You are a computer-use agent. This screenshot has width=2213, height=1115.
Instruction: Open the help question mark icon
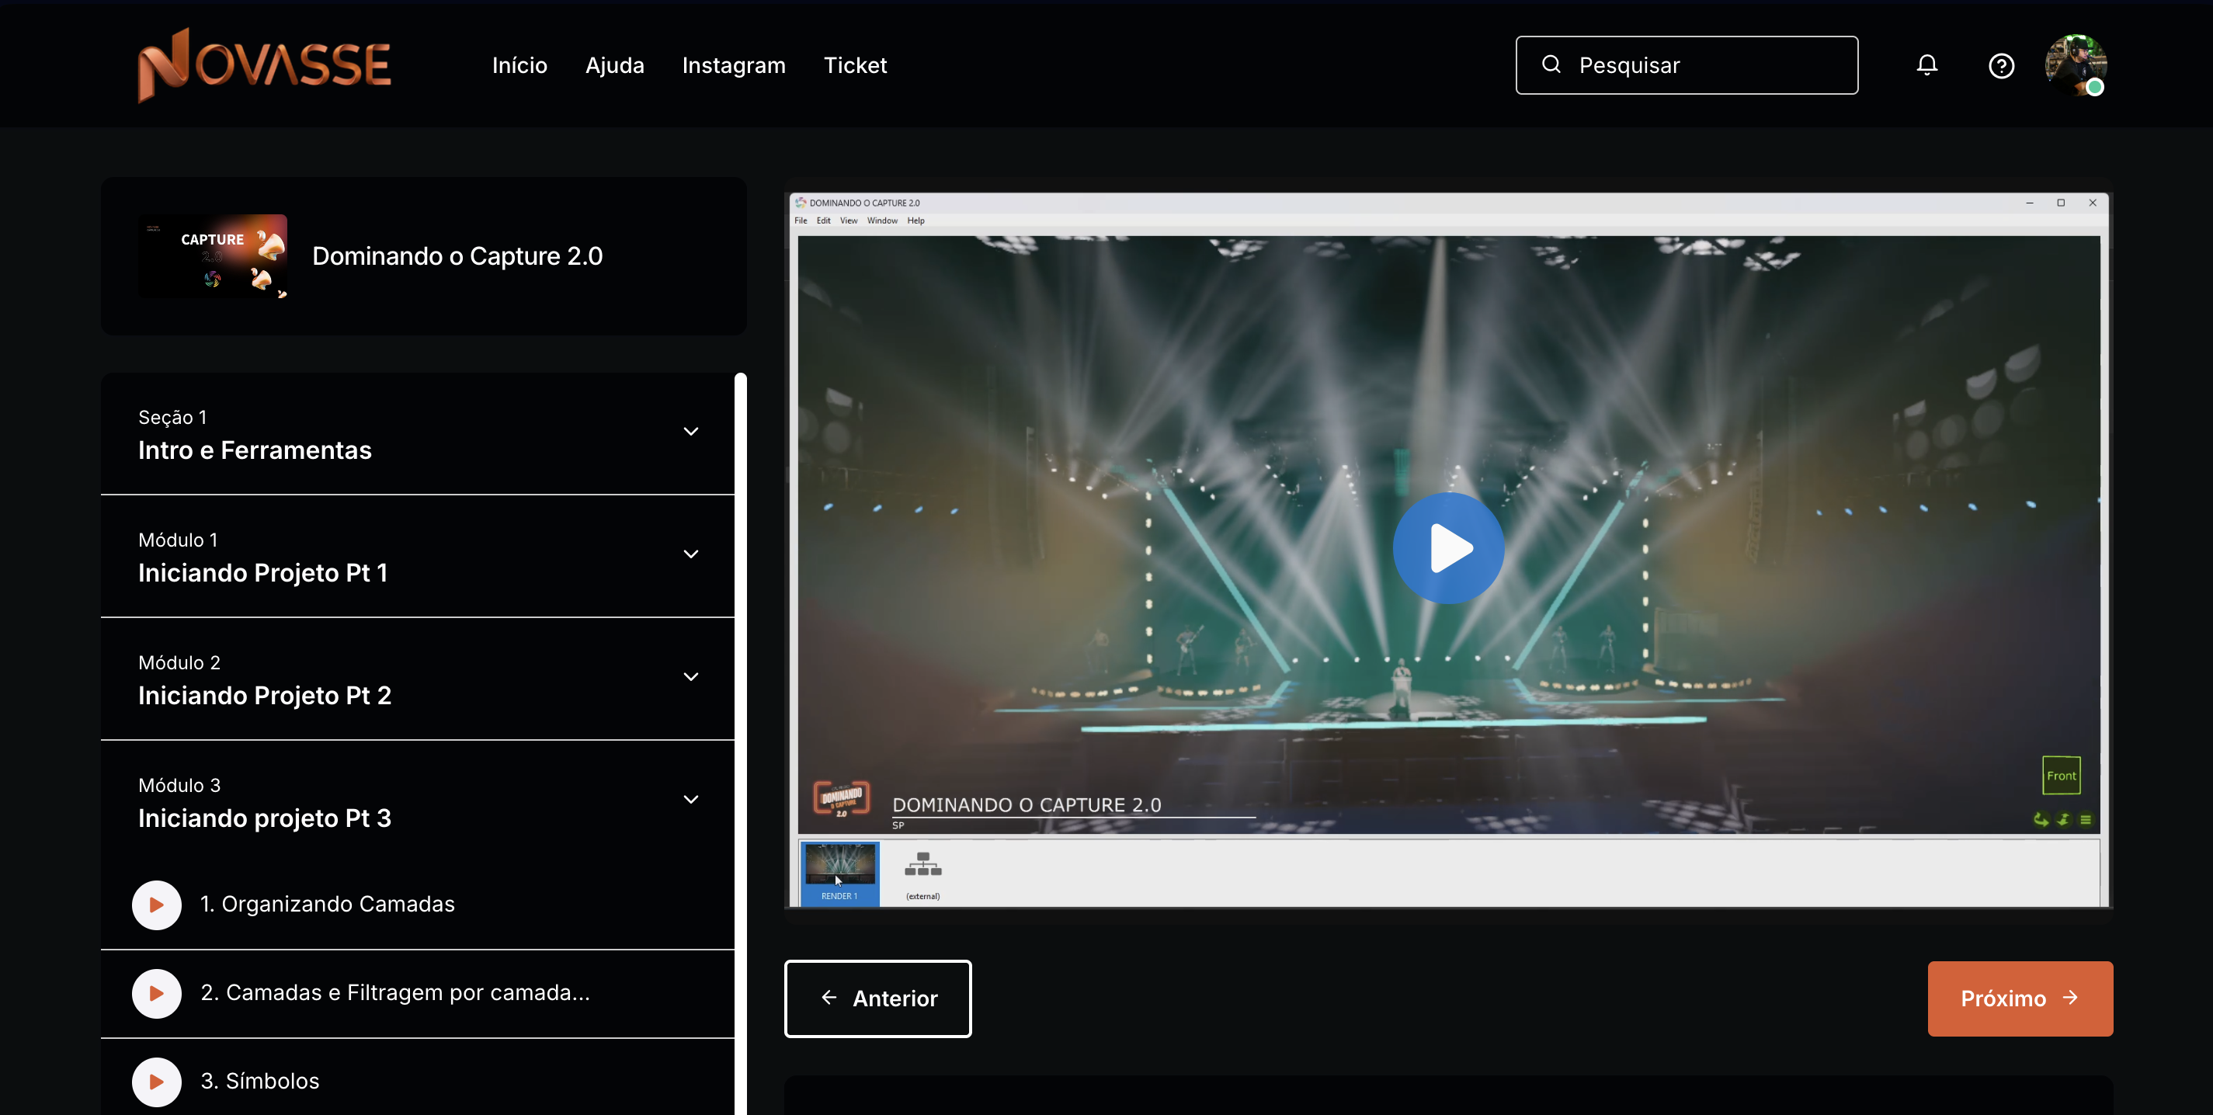click(x=2001, y=65)
